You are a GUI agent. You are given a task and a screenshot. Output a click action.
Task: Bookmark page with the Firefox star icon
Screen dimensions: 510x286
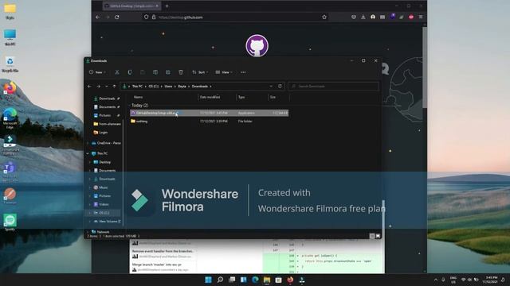[x=324, y=17]
